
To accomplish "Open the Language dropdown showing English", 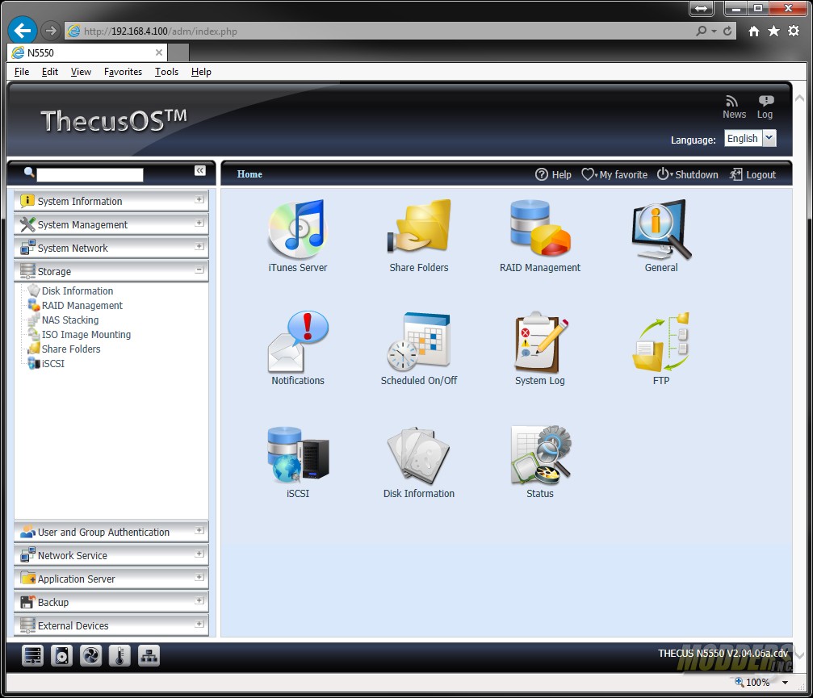I will (750, 138).
